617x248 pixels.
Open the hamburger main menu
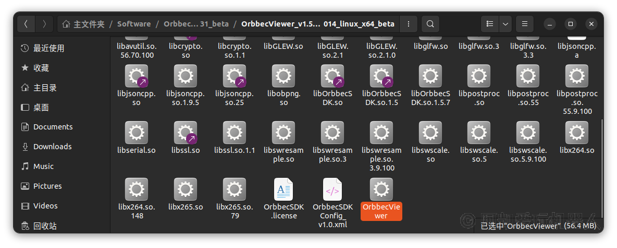525,24
